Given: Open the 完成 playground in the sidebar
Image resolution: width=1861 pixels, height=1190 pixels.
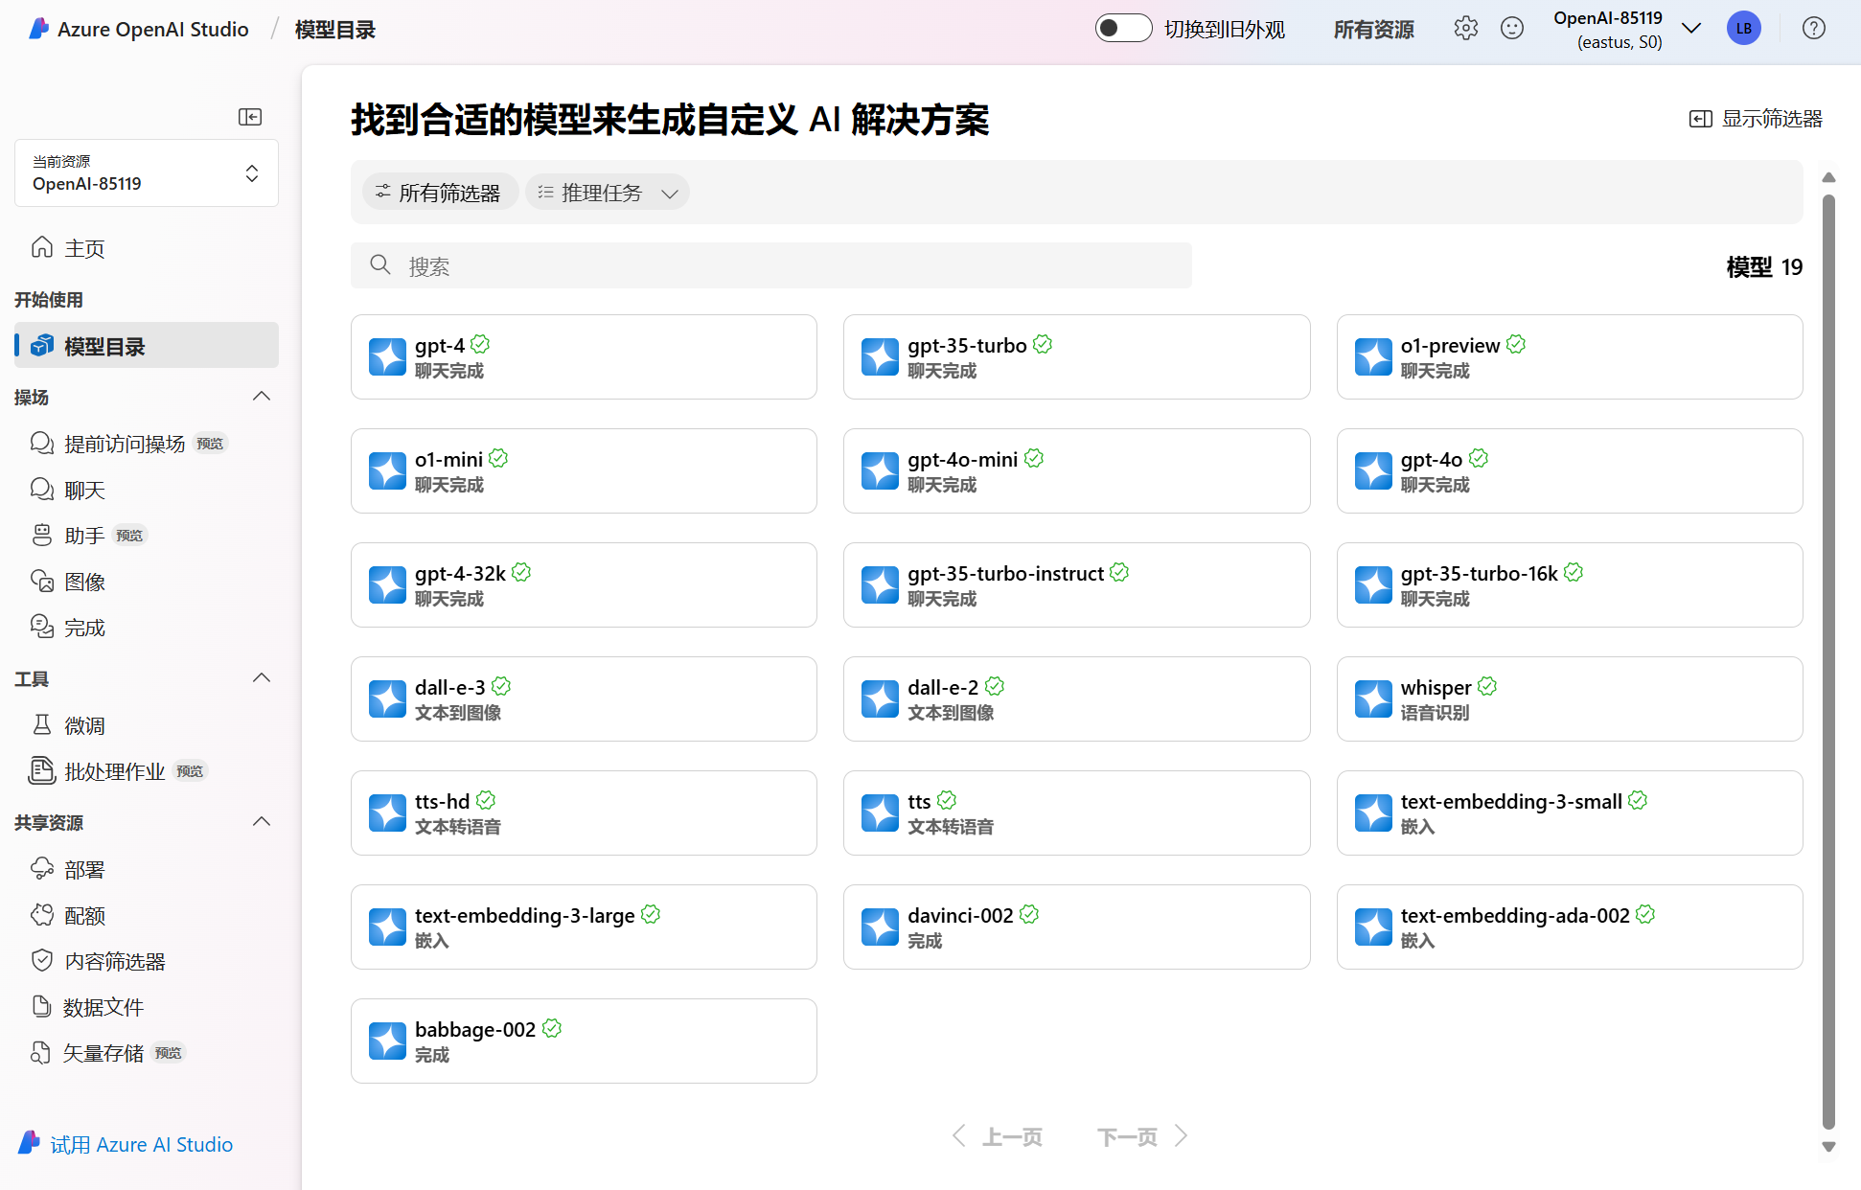Looking at the screenshot, I should [x=147, y=628].
